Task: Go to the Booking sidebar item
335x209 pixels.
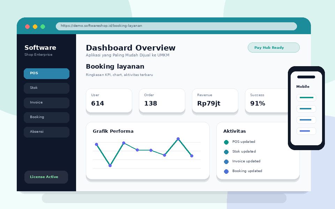Action: (46, 117)
